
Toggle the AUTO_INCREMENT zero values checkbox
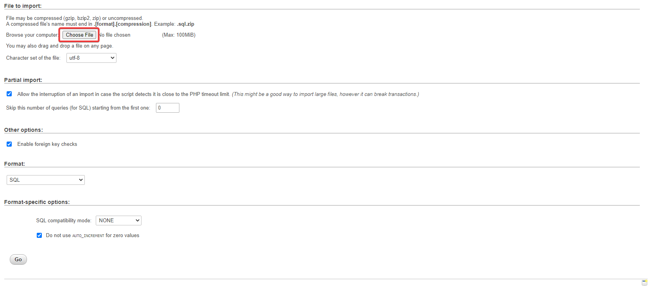39,236
